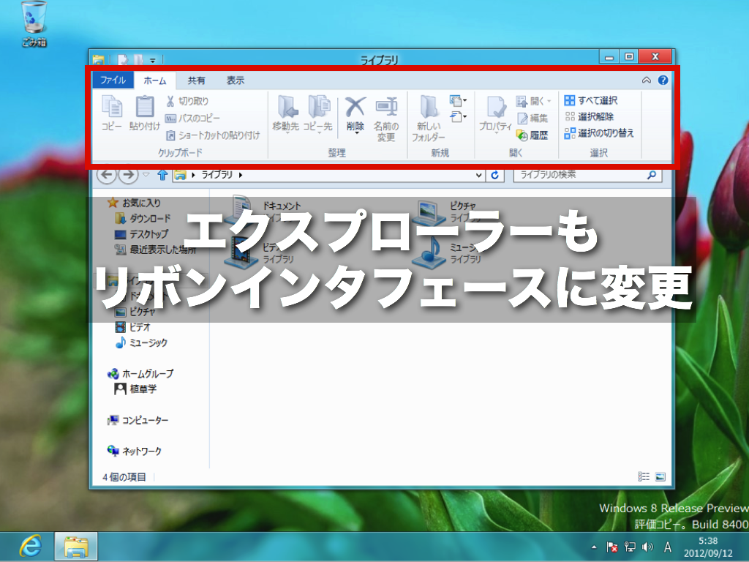Open ダウンロード (Downloads) in sidebar
This screenshot has height=562, width=749.
(x=143, y=218)
